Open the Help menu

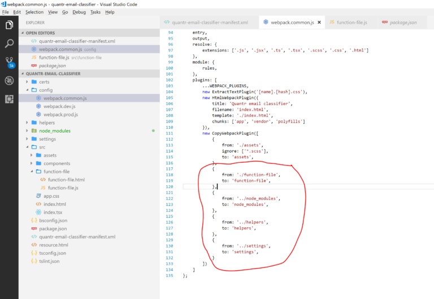coord(110,12)
